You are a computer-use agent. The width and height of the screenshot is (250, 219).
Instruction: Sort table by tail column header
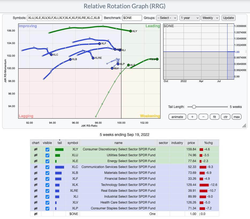click(60, 143)
